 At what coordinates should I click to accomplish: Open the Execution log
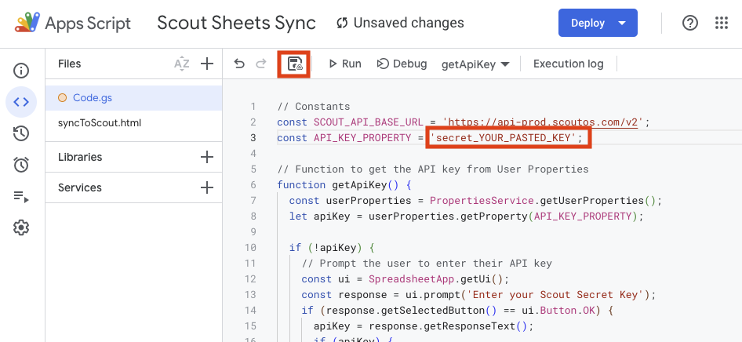tap(568, 64)
